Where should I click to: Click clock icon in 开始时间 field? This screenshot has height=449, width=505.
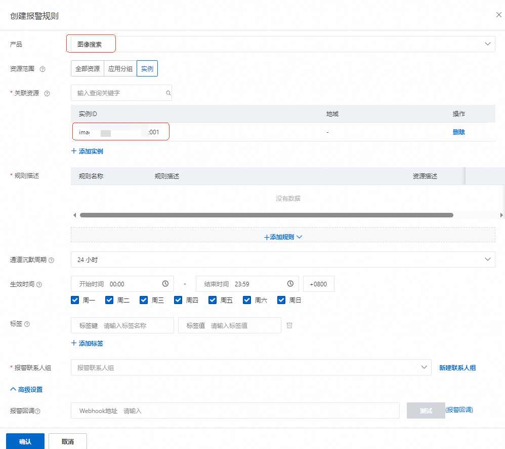point(165,283)
